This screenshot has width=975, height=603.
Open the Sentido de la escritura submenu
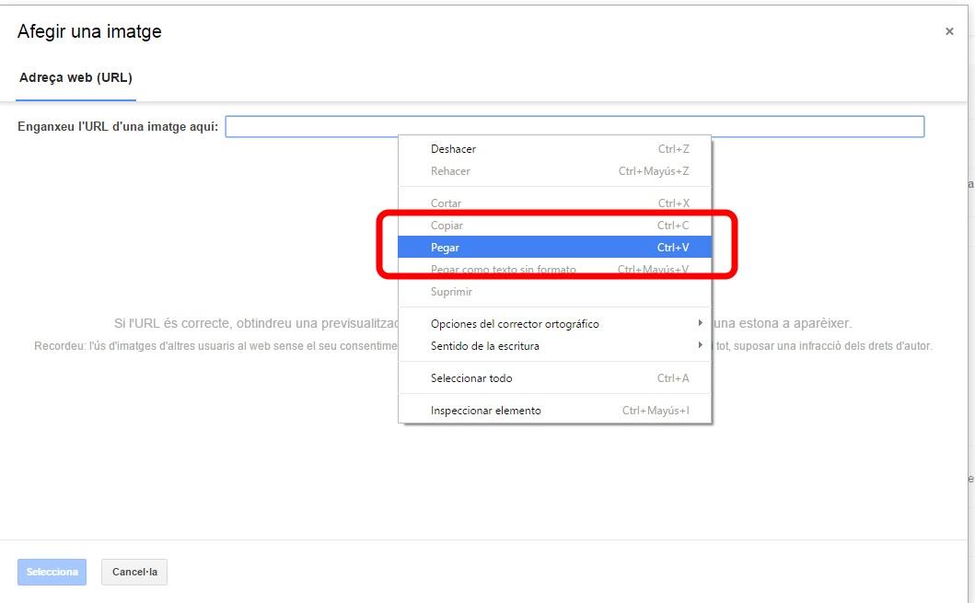pos(485,346)
